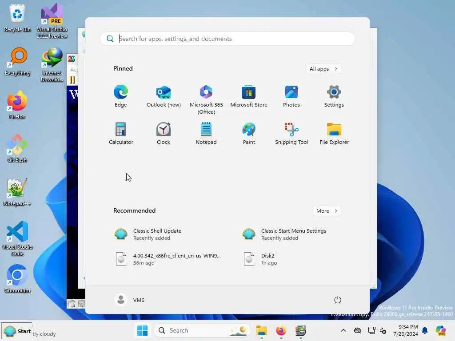Select Notepad++ desktop shortcut

17,192
